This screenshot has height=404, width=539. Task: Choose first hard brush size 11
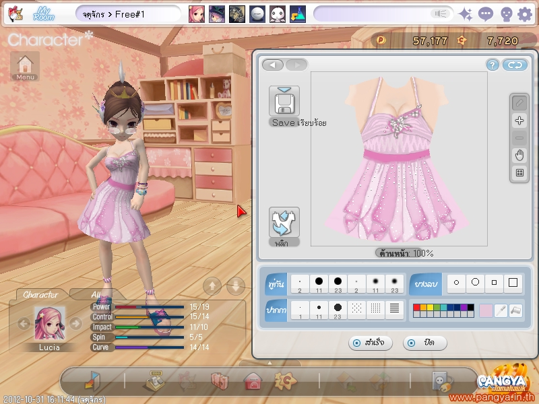[319, 283]
